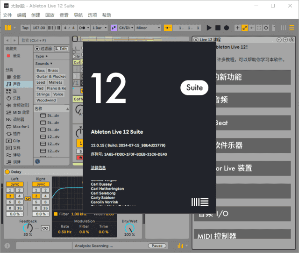This screenshot has width=299, height=253.
Task: Open the 文件 (File) menu
Action: pos(7,15)
